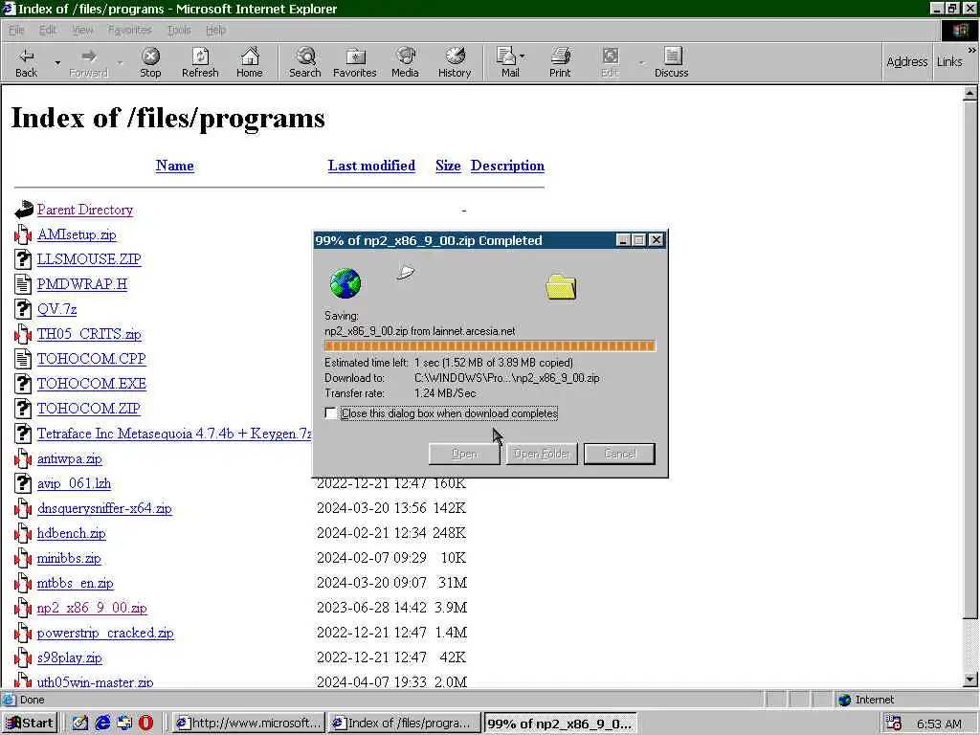Open dnsquerysniffer-x64.zip link
Screen dimensions: 980x735
(104, 508)
